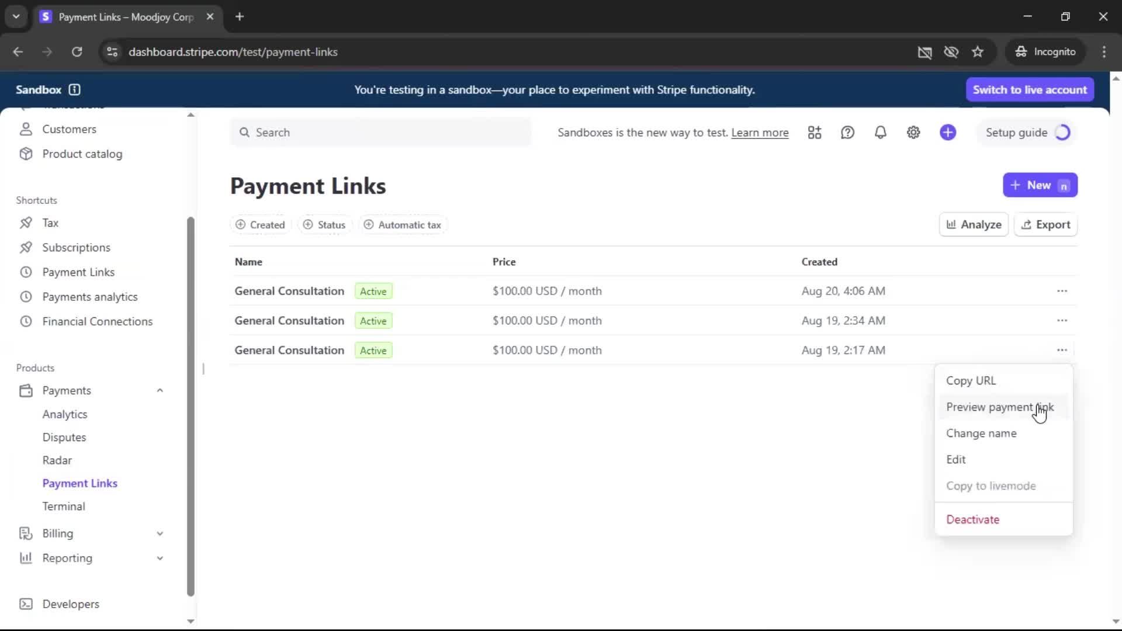The width and height of the screenshot is (1122, 631).
Task: Open the notifications bell
Action: 880,133
